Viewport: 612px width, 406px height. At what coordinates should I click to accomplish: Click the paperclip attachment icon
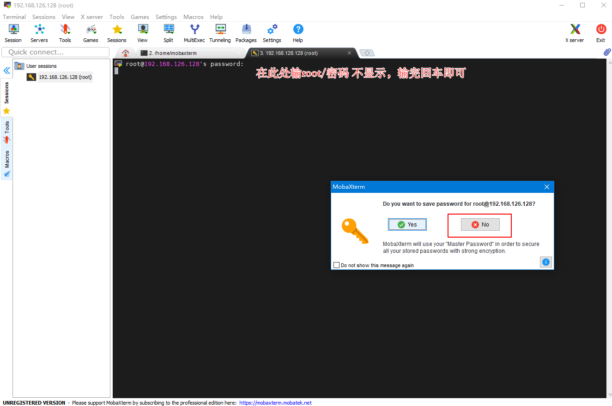607,53
